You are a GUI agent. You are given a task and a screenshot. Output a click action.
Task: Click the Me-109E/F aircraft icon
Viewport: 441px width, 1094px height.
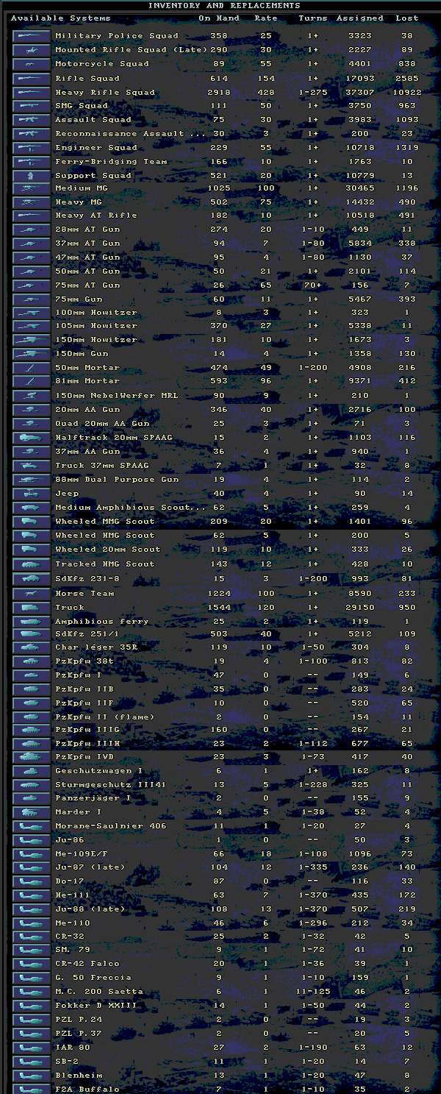coord(32,853)
